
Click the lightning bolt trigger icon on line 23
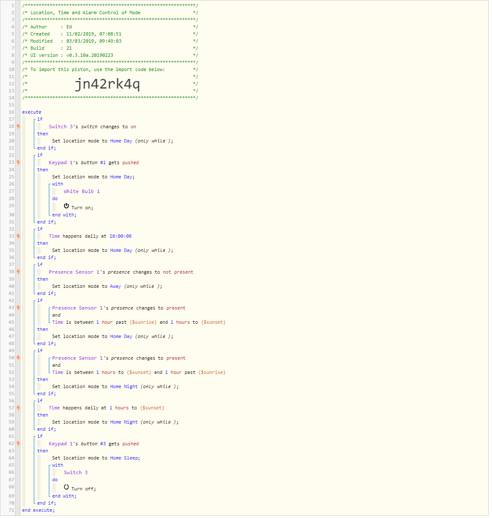point(18,162)
